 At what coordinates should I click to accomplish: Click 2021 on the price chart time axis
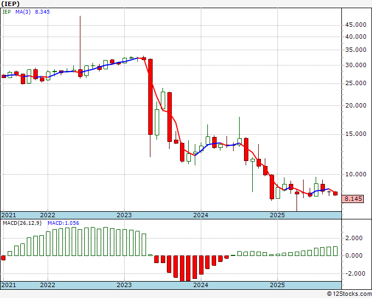coord(9,215)
